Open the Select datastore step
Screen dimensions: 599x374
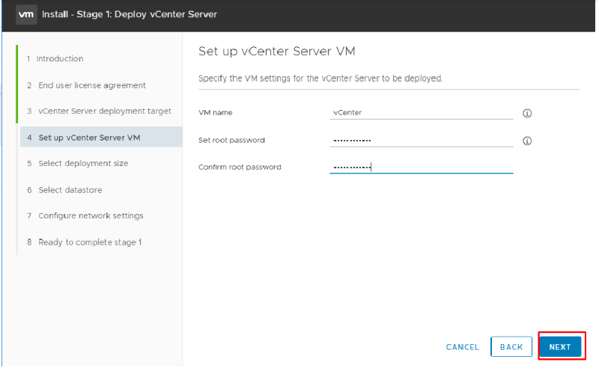(64, 190)
